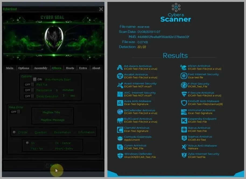Click the Detection 22 / 22 value

click(x=142, y=47)
